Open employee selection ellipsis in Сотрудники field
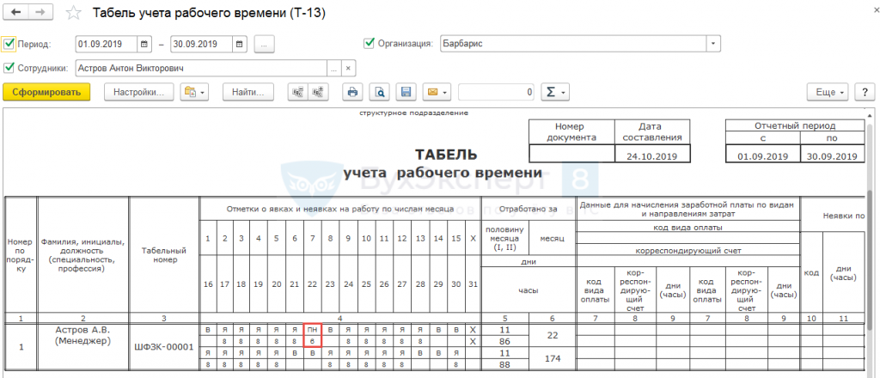The image size is (880, 378). [334, 69]
